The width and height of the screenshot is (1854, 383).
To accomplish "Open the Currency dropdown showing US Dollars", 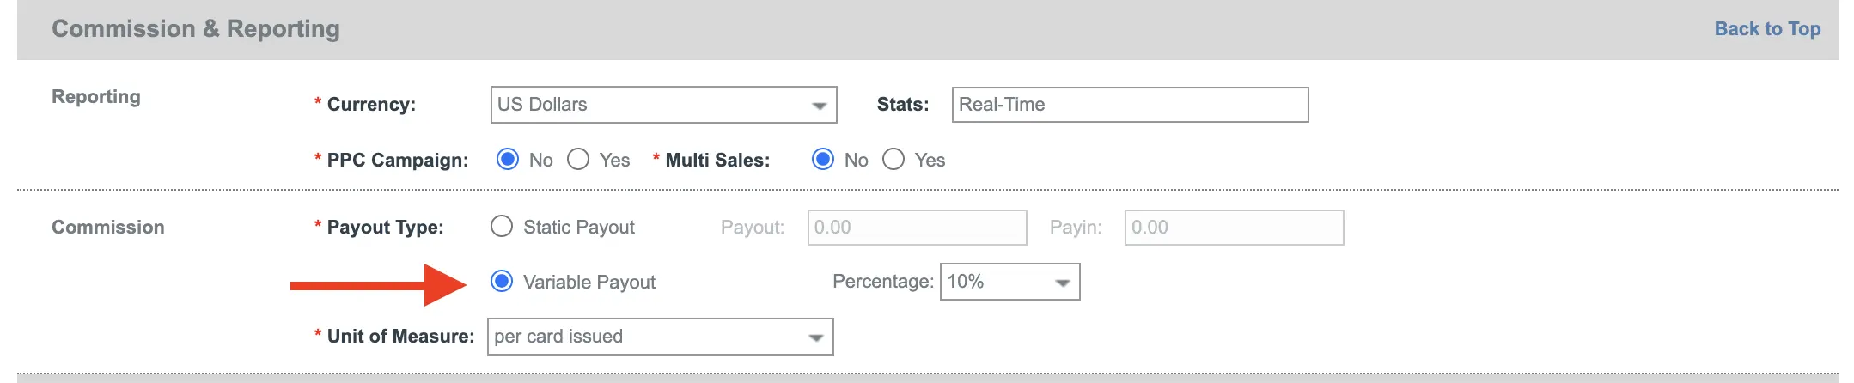I will [662, 105].
